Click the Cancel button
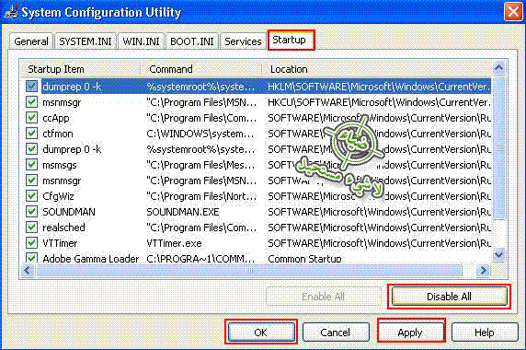 [336, 332]
